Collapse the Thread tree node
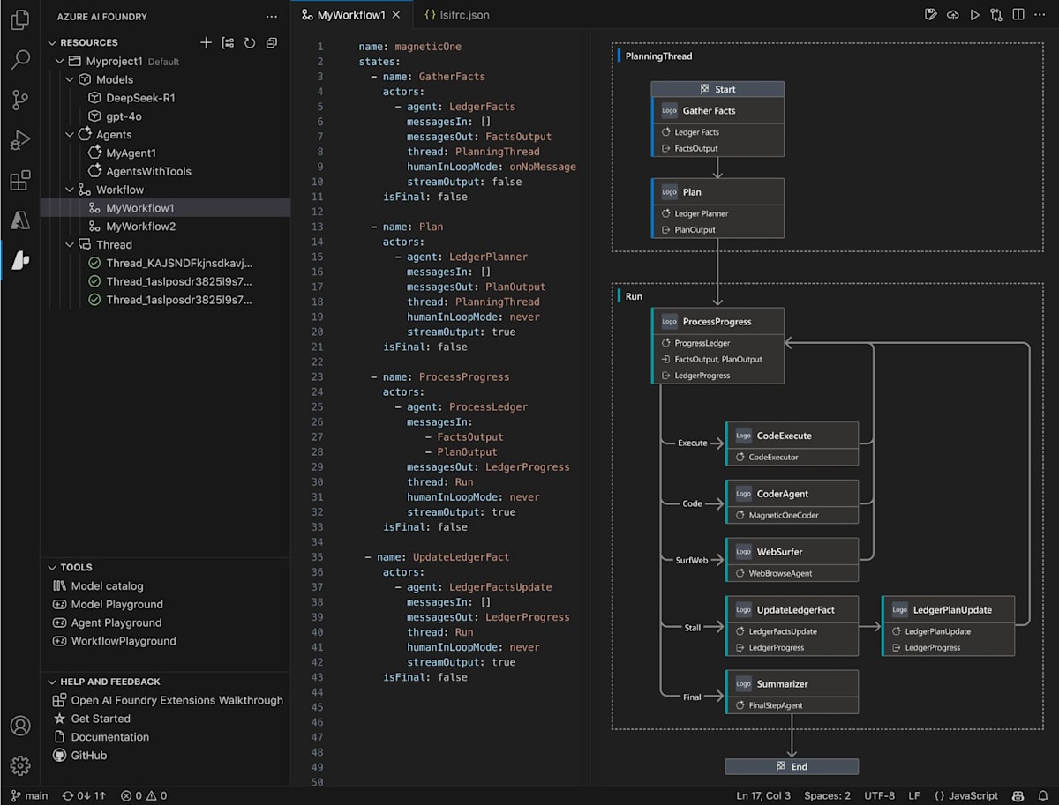Viewport: 1059px width, 805px height. point(71,245)
